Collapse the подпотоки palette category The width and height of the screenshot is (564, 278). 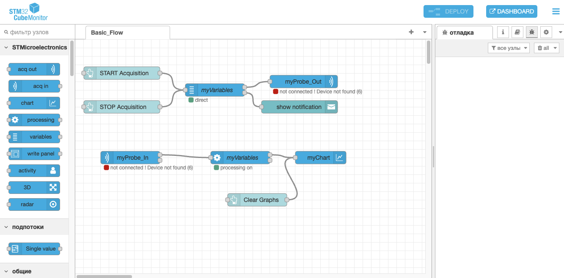tap(34, 227)
